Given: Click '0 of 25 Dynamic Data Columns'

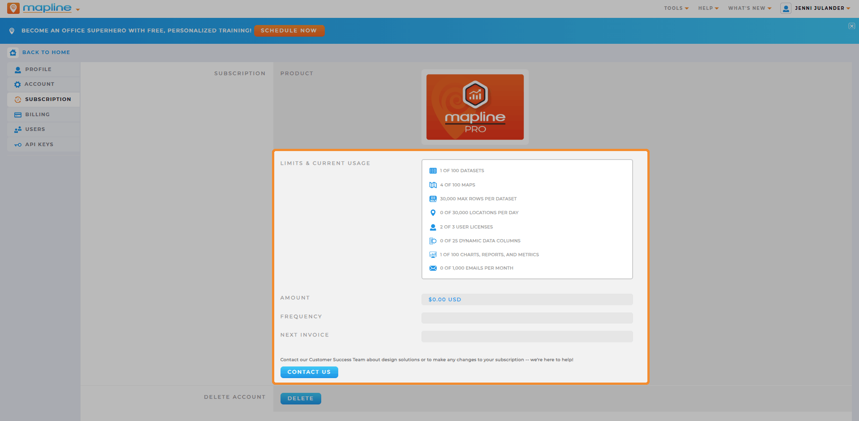Looking at the screenshot, I should click(480, 241).
